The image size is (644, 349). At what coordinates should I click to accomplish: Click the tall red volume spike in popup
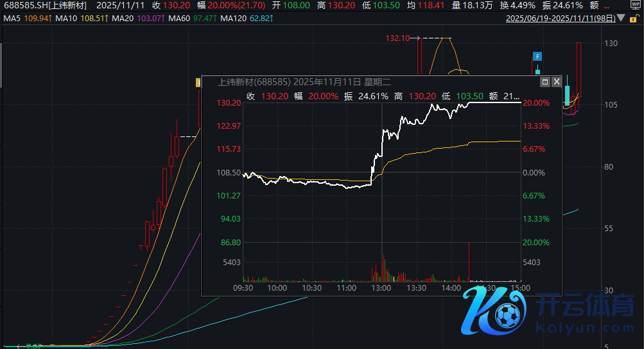click(469, 263)
